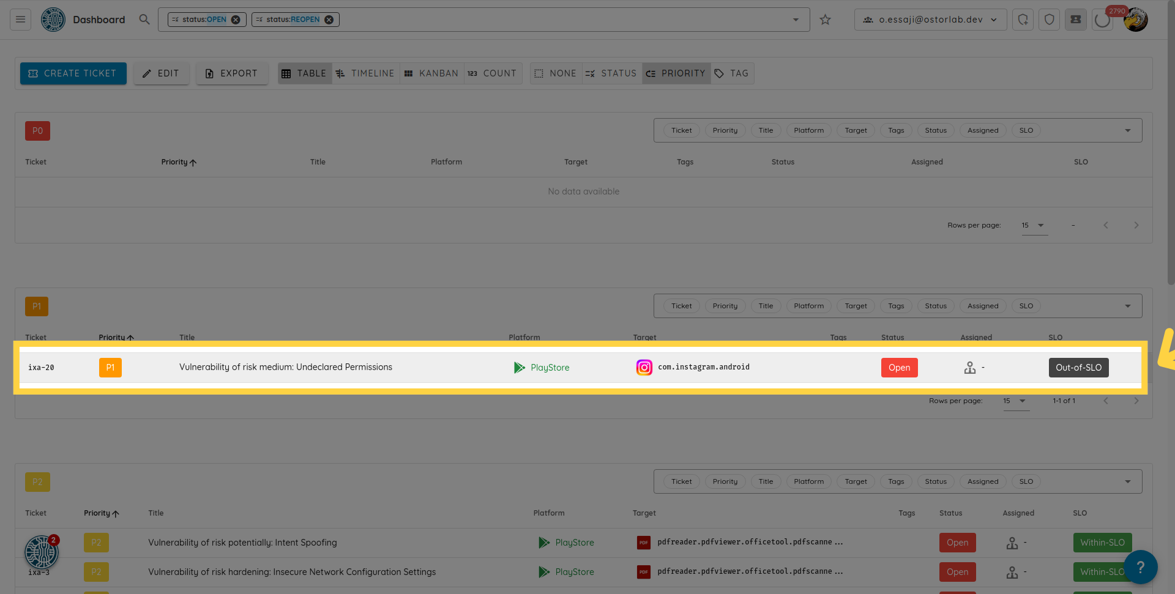The height and width of the screenshot is (594, 1175).
Task: Click the CREATE TICKET button
Action: 73,73
